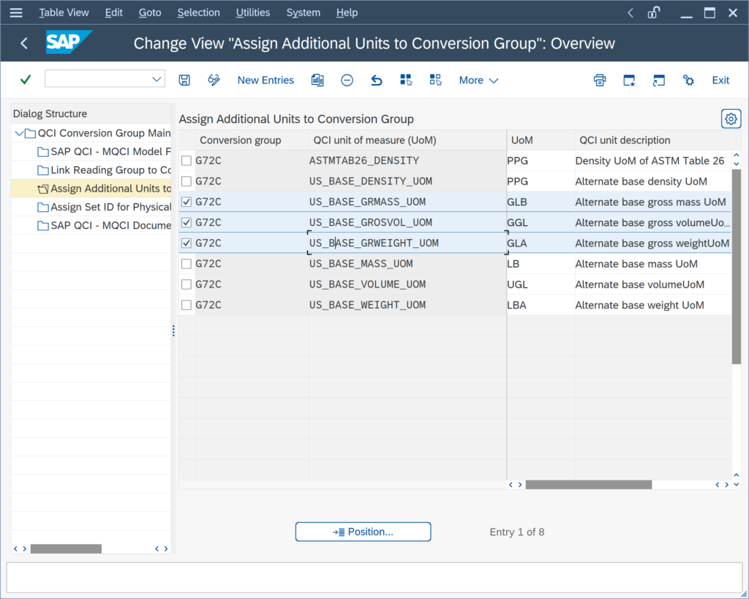Click the Delete minus-circle icon
Screen dimensions: 749x599
point(347,80)
